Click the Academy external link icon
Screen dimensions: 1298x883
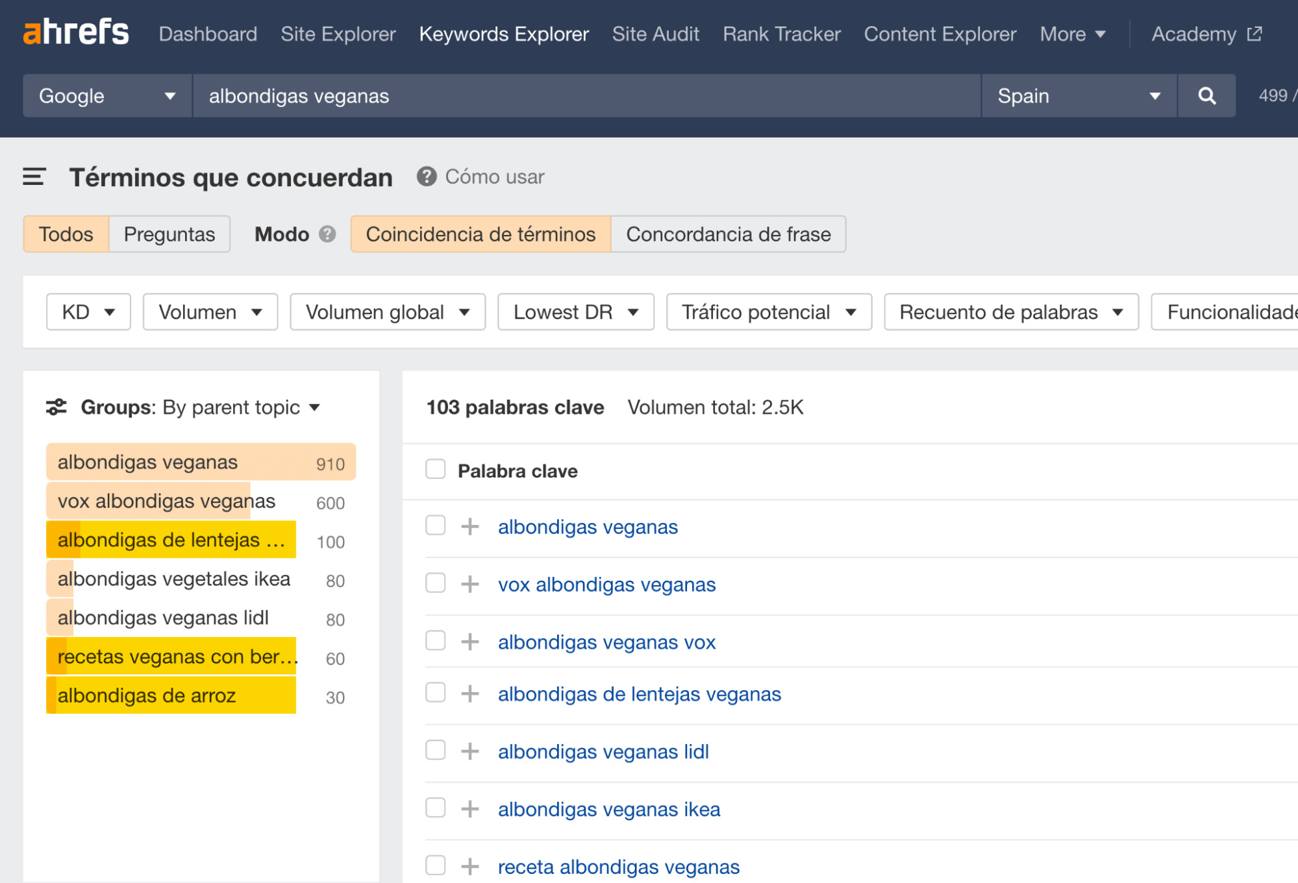click(x=1253, y=32)
